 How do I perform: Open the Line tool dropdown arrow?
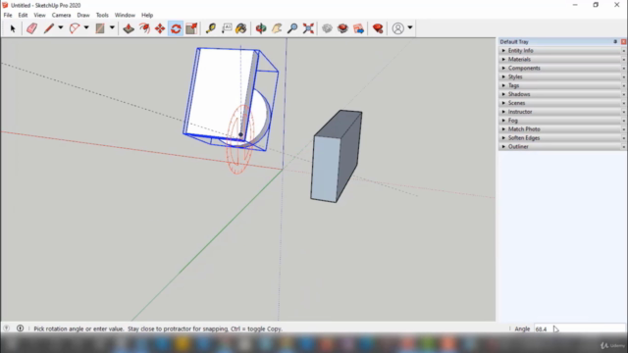61,28
